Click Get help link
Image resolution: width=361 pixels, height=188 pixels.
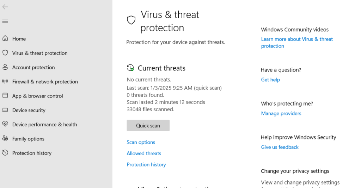click(270, 80)
